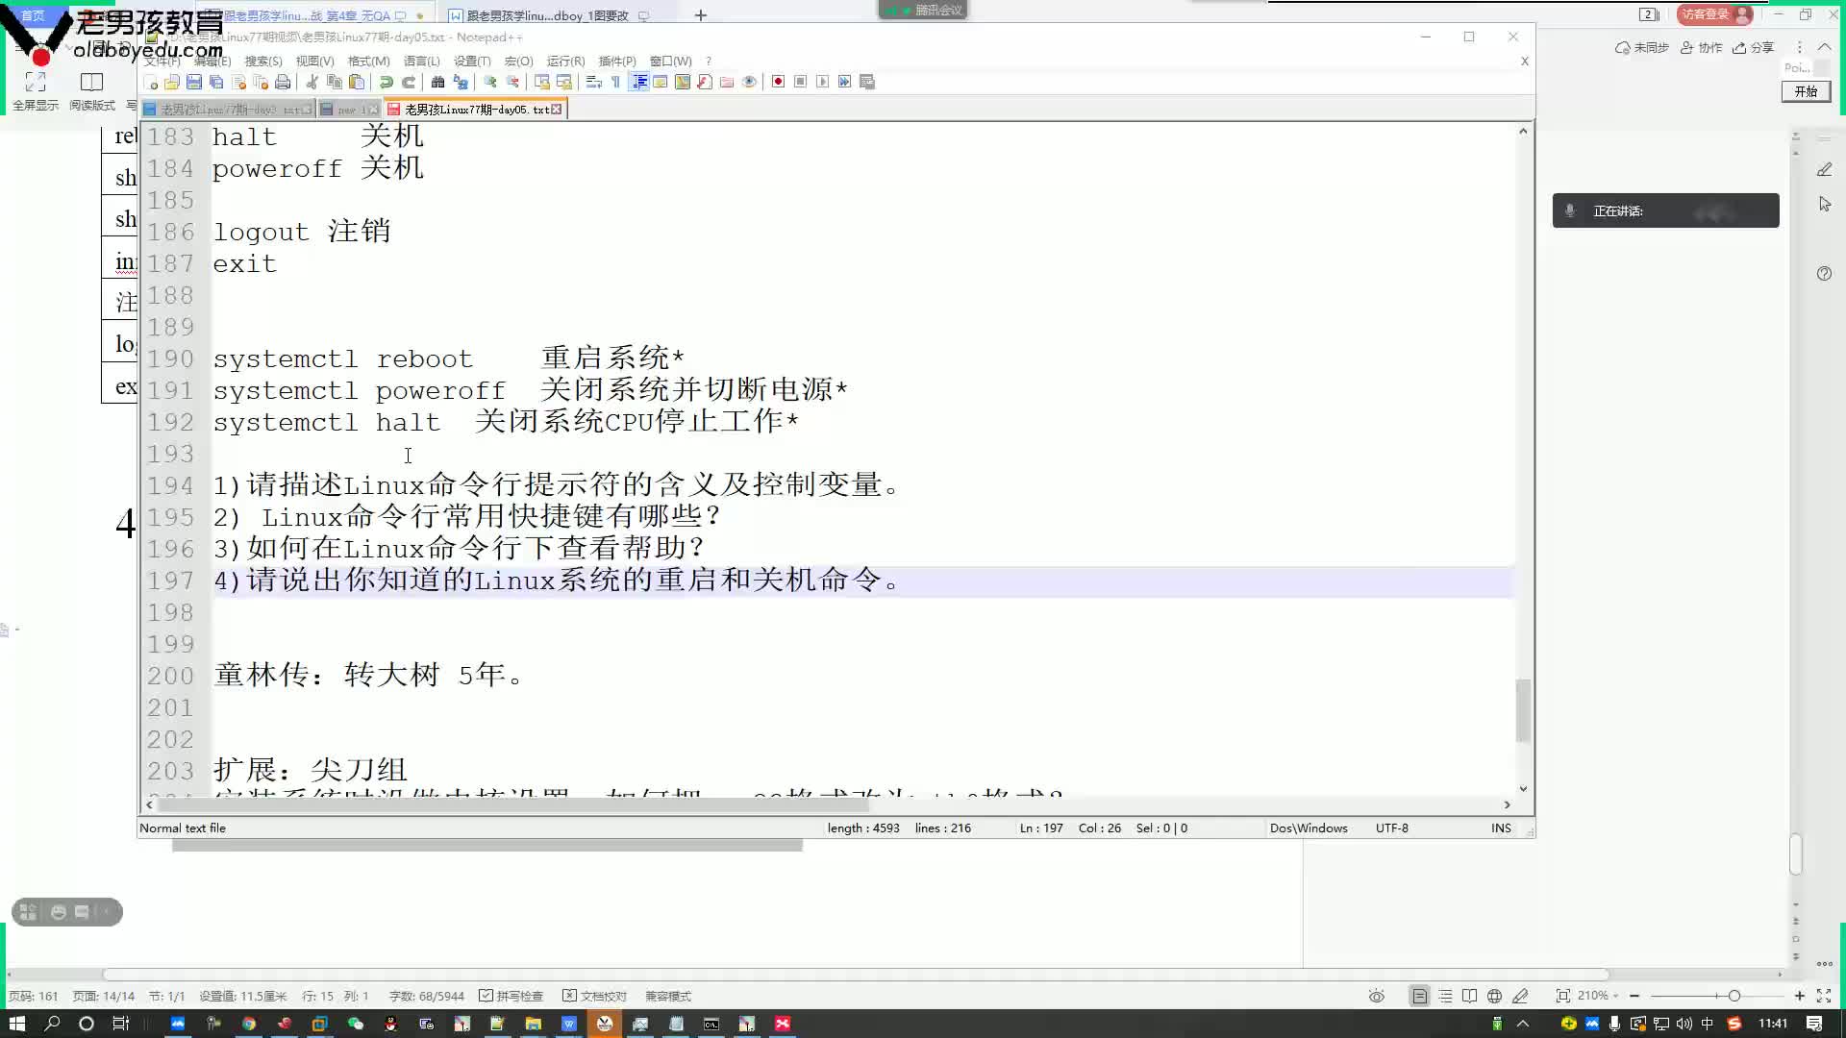
Task: Toggle 文档校对 in the WPS status bar
Action: point(595,996)
